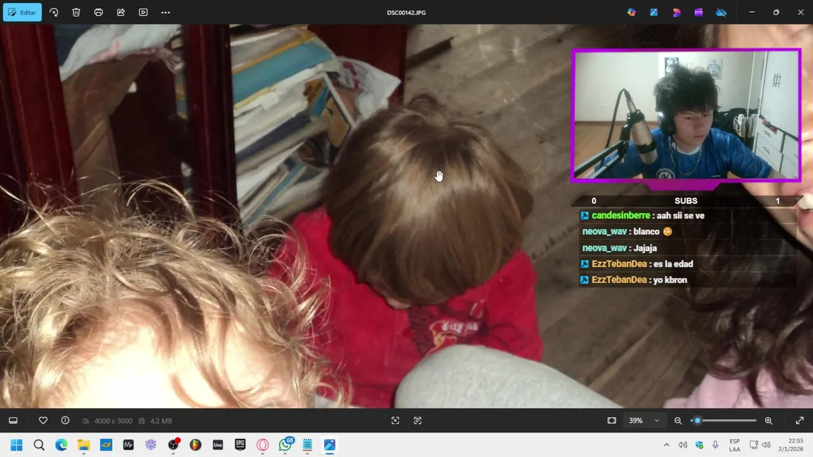Open Ableton Live icon in taskbar
The image size is (813, 457).
click(x=218, y=445)
